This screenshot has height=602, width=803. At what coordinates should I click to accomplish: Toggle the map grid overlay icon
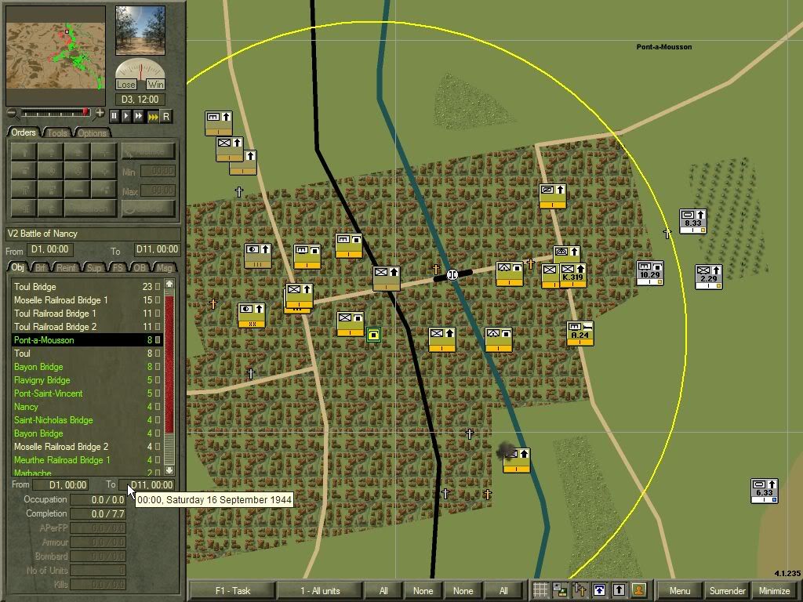540,590
